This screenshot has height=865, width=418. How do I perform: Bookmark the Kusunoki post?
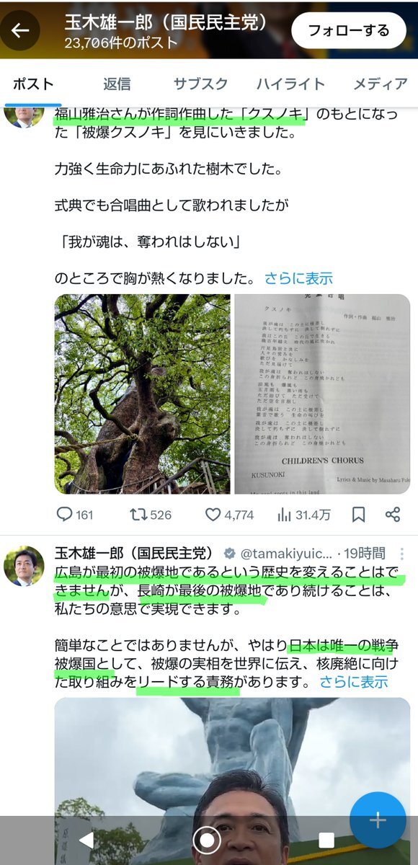(x=358, y=515)
